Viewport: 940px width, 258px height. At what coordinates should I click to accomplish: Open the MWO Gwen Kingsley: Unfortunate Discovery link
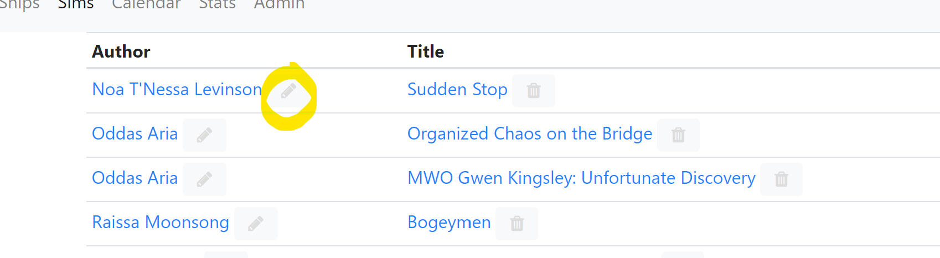[x=581, y=178]
